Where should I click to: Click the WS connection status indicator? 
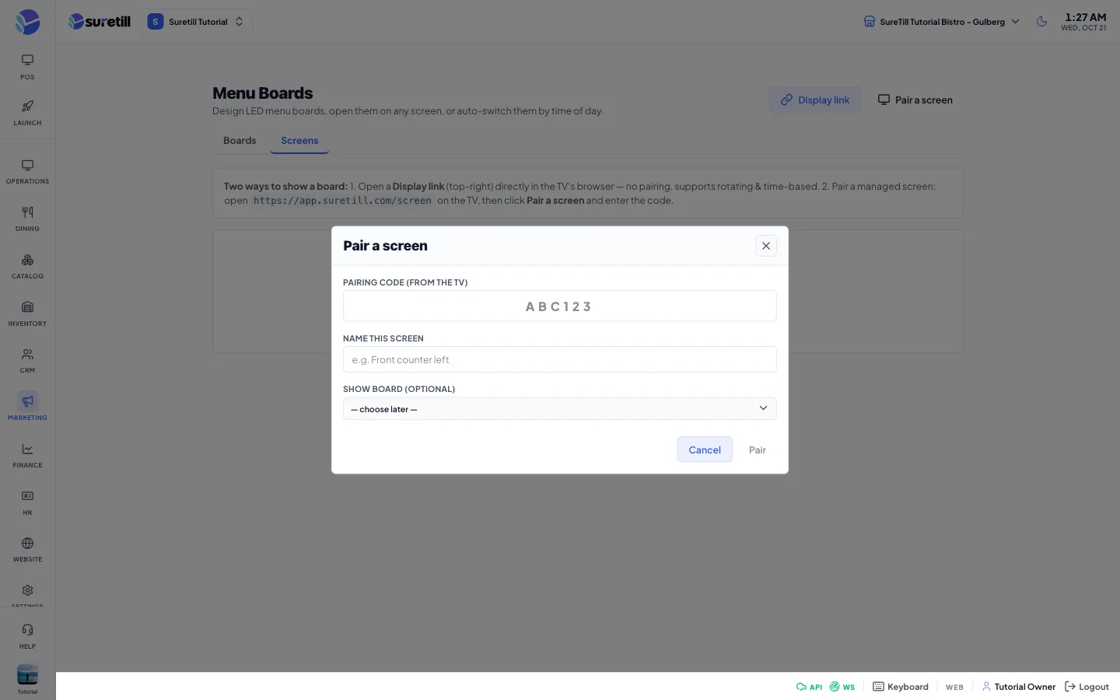click(842, 687)
